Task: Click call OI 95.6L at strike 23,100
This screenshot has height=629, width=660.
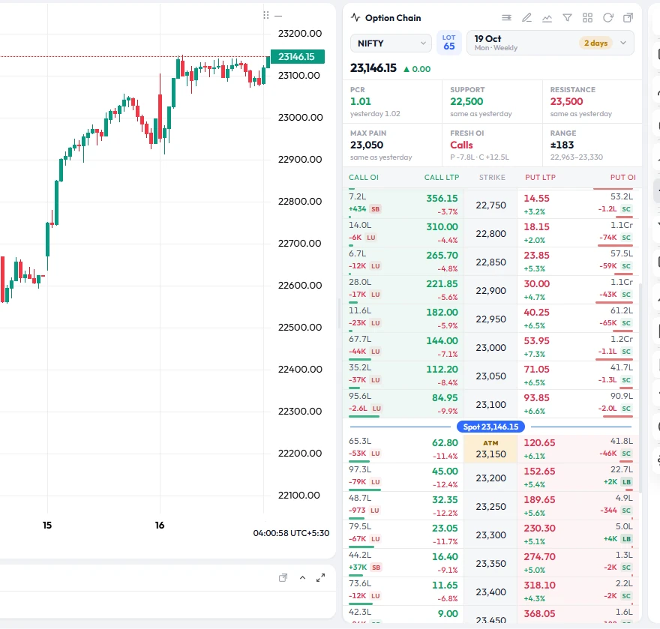Action: (360, 396)
